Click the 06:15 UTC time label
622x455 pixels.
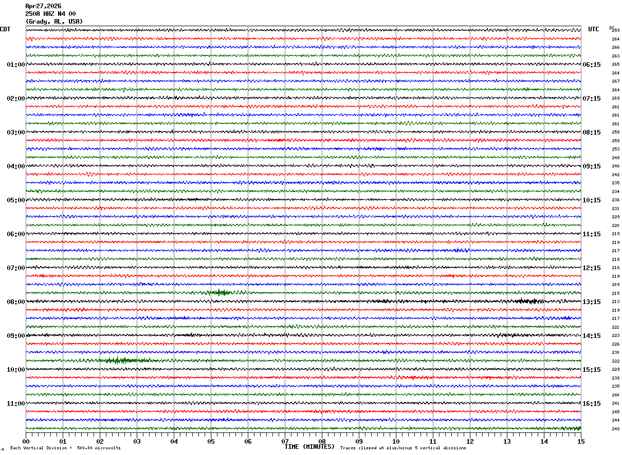pyautogui.click(x=592, y=65)
